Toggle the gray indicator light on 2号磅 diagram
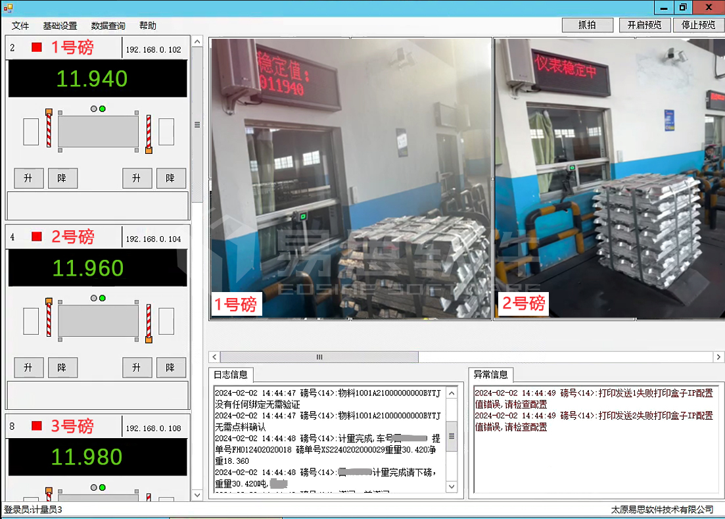Viewport: 725px width, 519px height. [x=94, y=299]
